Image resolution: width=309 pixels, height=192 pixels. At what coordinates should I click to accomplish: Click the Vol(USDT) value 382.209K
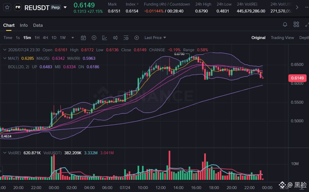pos(73,153)
